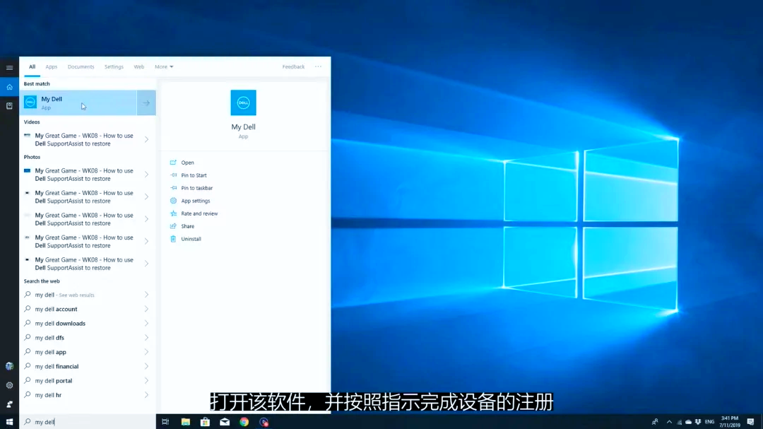This screenshot has height=429, width=763.
Task: Click the My Dell app tile in the preview pane
Action: 243,102
